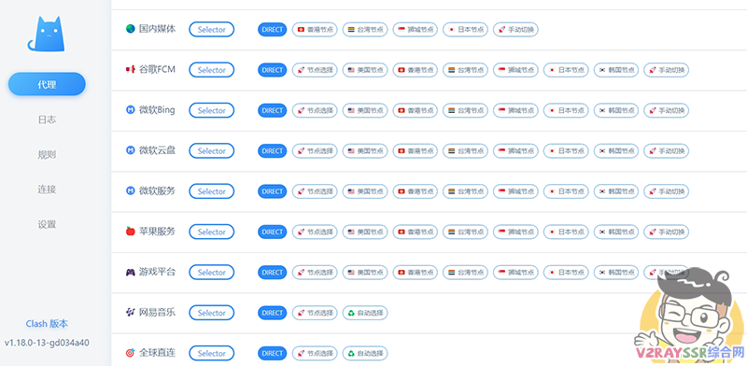Select 韩国节点 for 微软云盘
The image size is (747, 366).
(616, 151)
